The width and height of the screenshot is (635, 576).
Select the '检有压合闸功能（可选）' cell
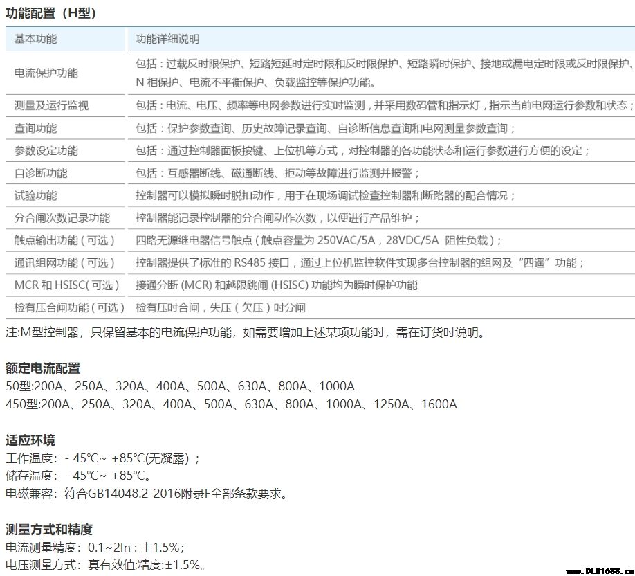(x=69, y=307)
